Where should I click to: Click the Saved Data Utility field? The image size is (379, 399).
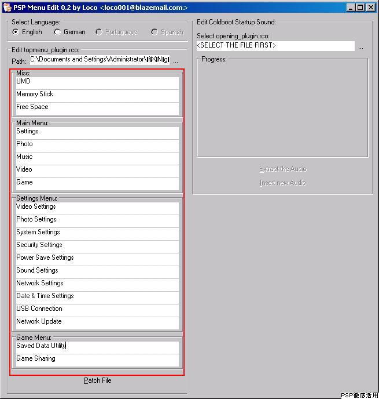pyautogui.click(x=97, y=347)
